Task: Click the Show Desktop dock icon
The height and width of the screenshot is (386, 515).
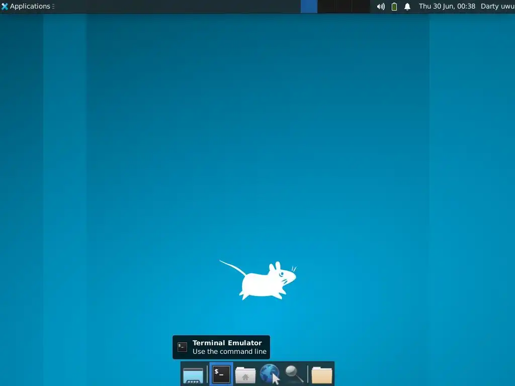Action: (x=193, y=375)
